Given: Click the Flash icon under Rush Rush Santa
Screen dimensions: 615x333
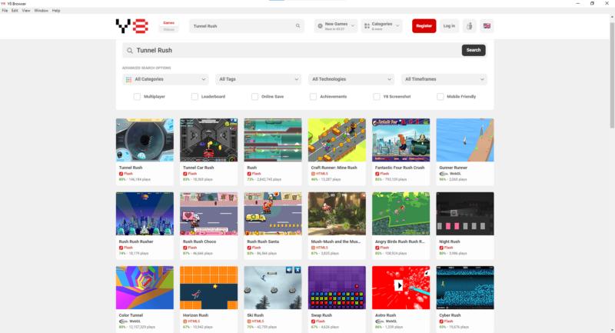Looking at the screenshot, I should coord(249,248).
